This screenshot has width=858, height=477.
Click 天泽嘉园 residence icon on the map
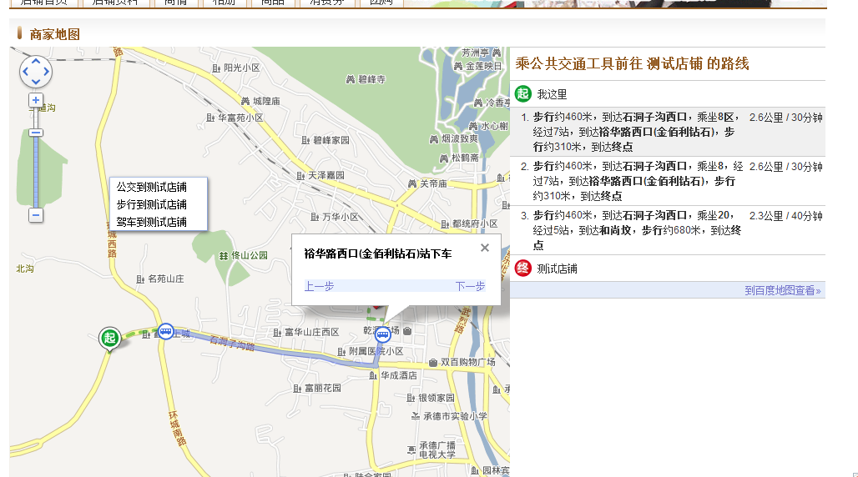(x=300, y=176)
